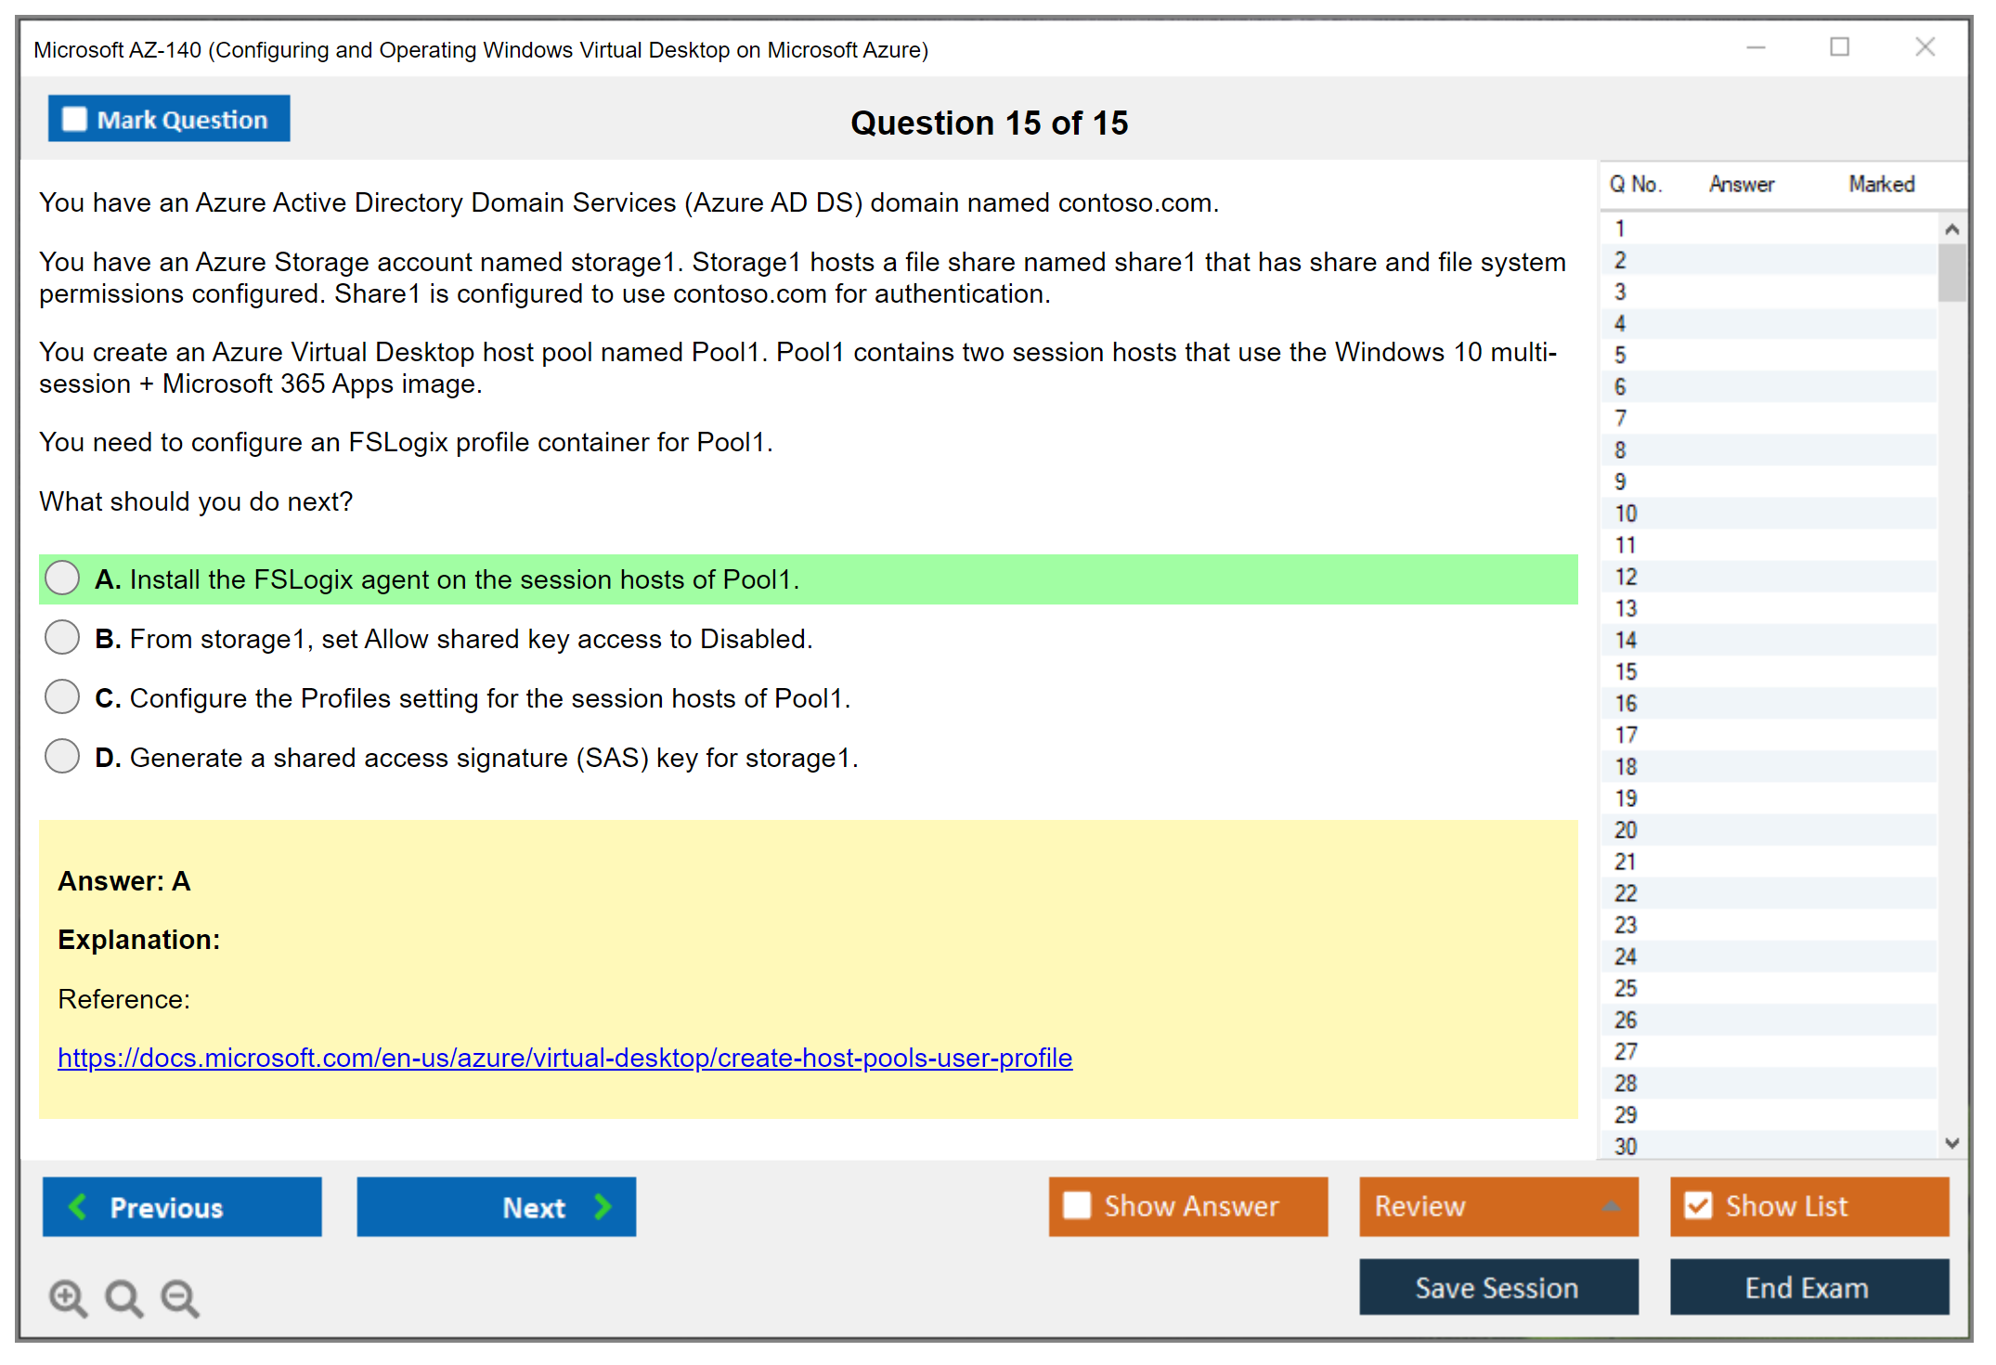
Task: Click the green right arrow on Next
Action: [603, 1206]
